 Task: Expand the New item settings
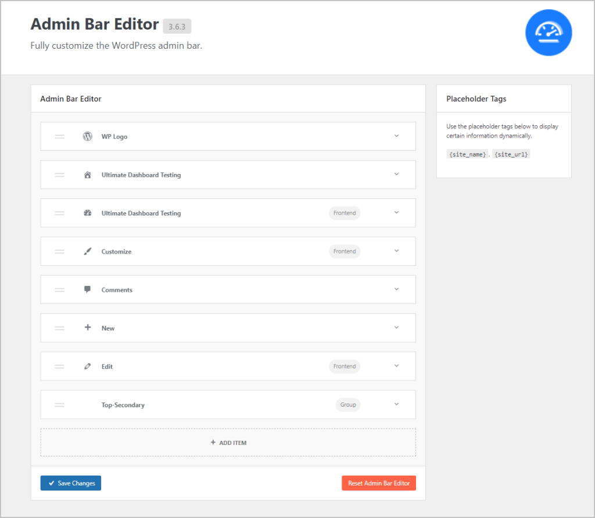click(396, 327)
